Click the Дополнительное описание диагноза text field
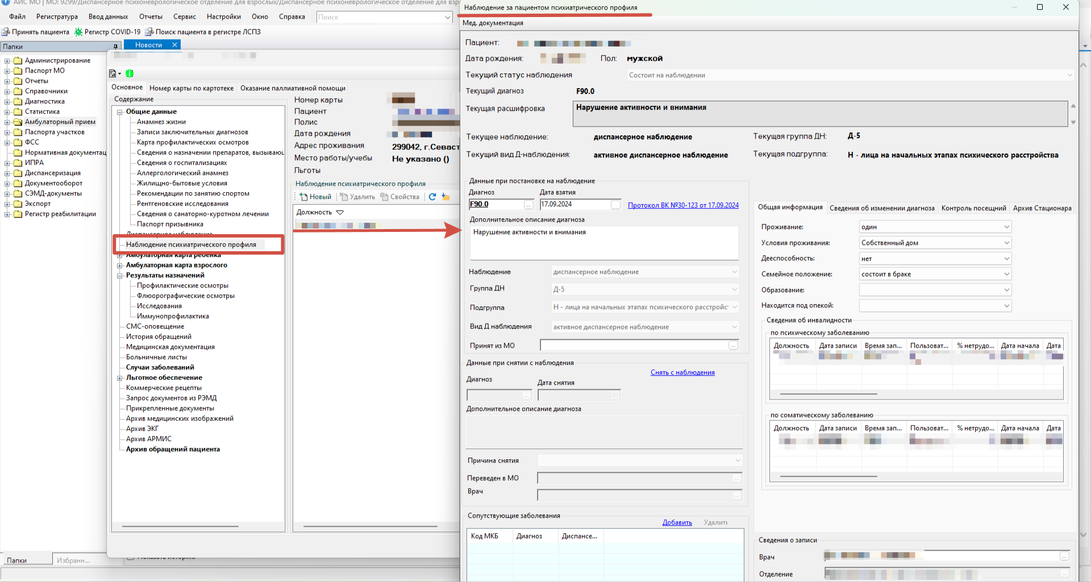 (604, 243)
